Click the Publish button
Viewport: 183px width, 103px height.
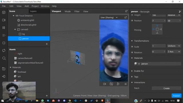(x=176, y=96)
